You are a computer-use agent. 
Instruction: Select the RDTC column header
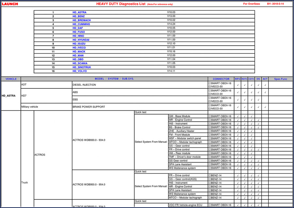tap(244, 79)
